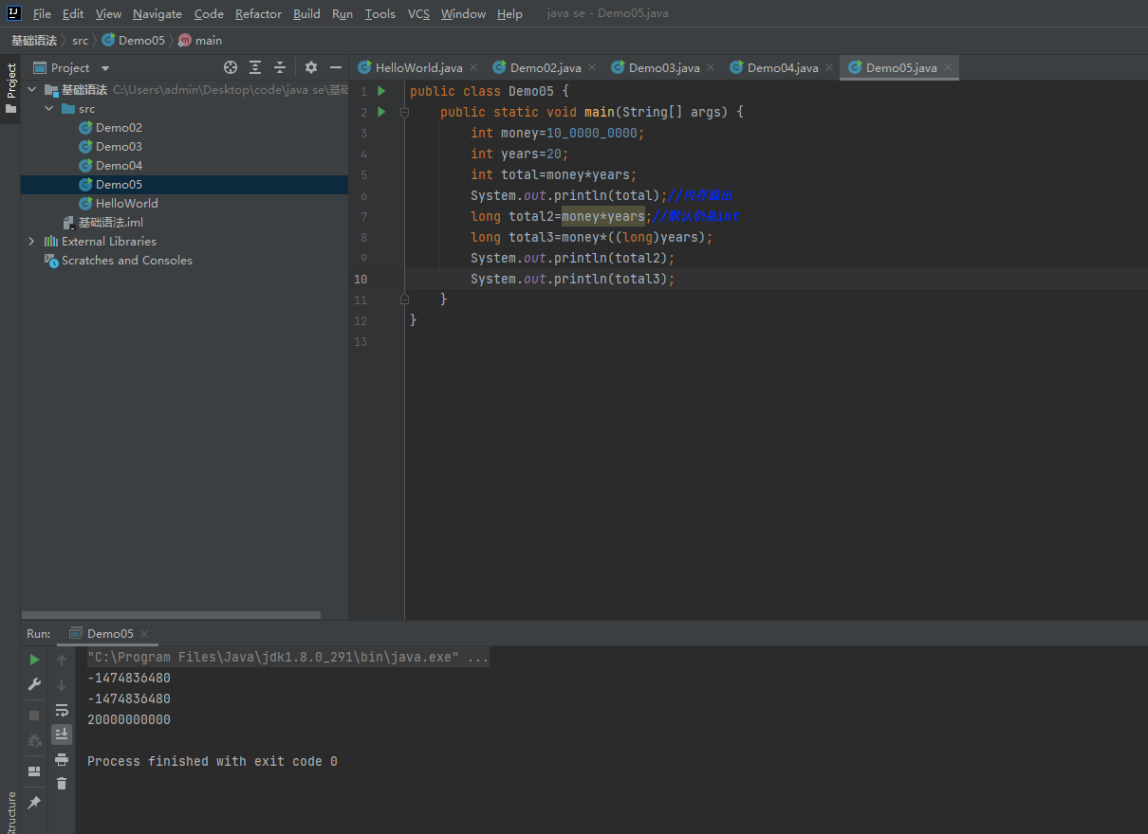Image resolution: width=1148 pixels, height=834 pixels.
Task: Click the Collapse All icon in Project toolbar
Action: click(280, 67)
